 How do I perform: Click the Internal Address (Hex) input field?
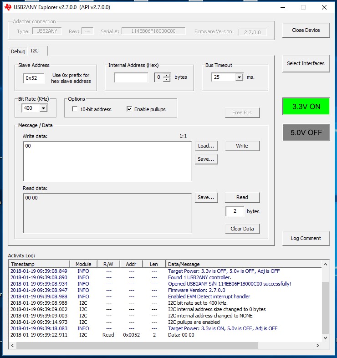tap(131, 77)
